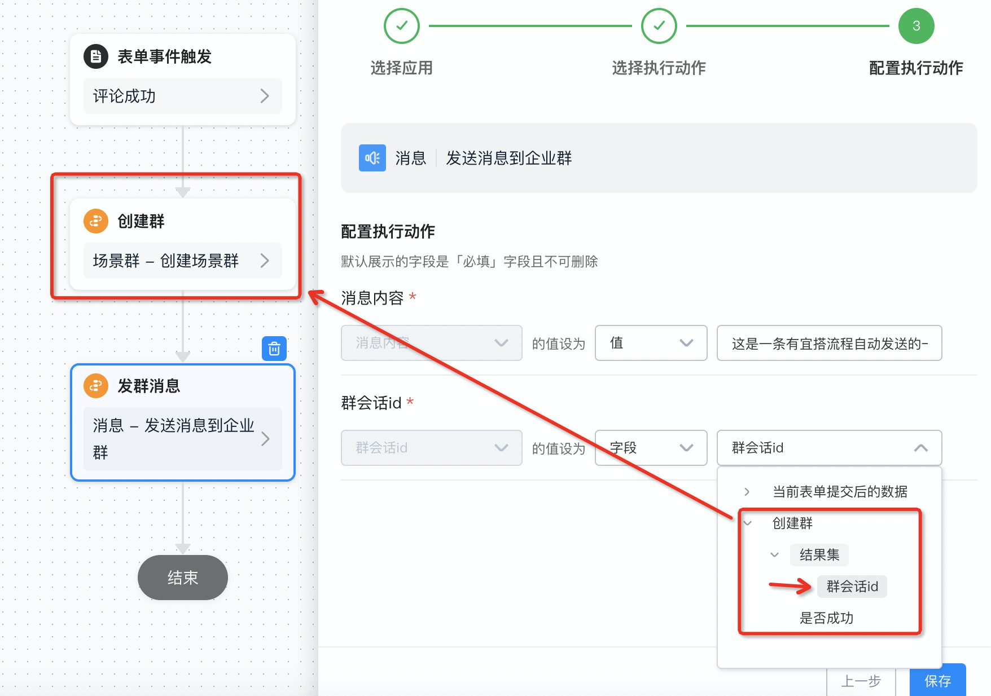Click the step 3 green circle
The height and width of the screenshot is (696, 991).
coord(916,26)
